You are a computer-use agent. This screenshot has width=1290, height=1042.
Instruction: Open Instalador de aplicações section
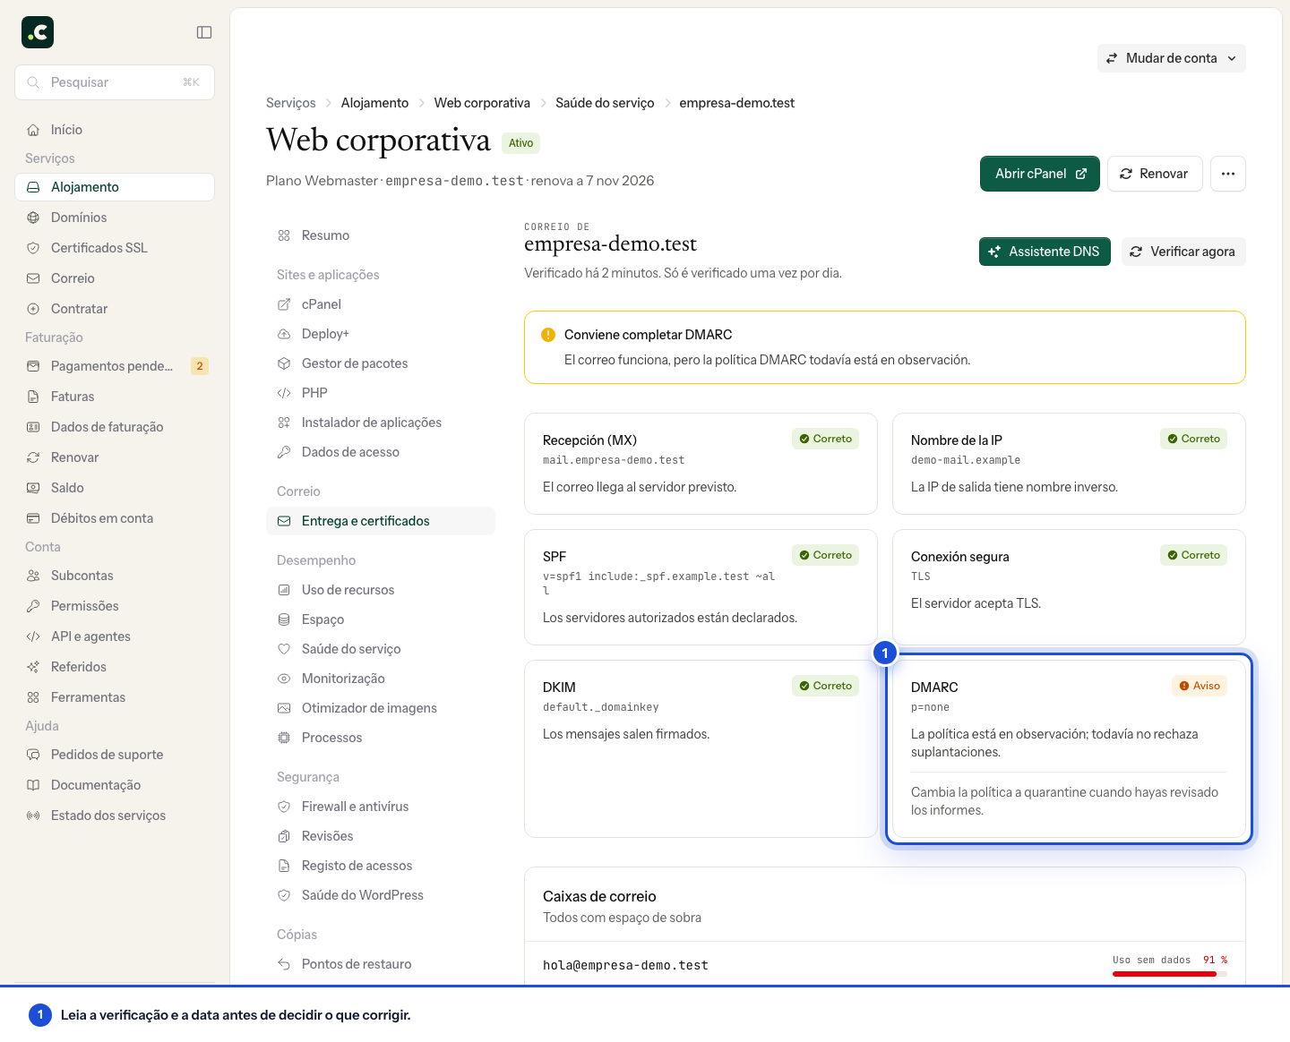pos(381,423)
